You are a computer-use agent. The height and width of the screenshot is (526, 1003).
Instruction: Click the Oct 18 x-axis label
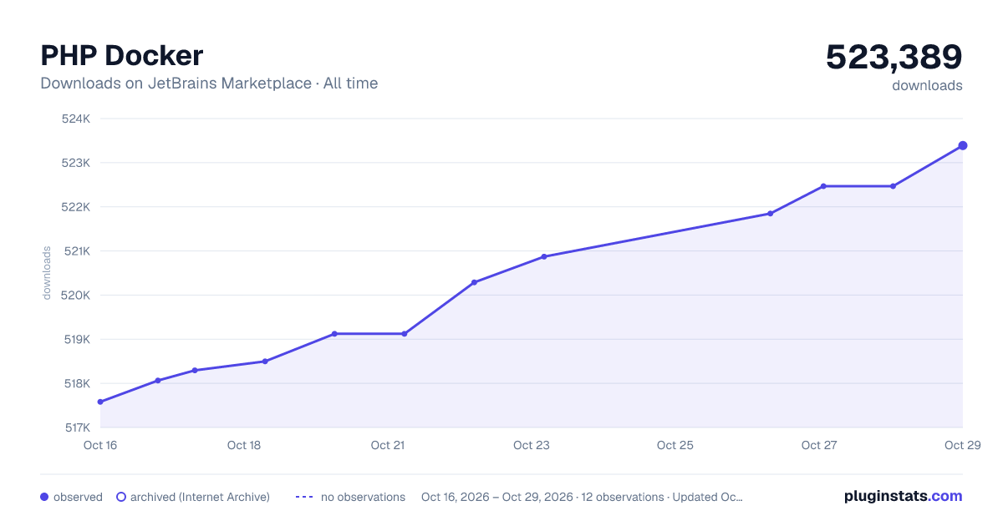point(244,445)
